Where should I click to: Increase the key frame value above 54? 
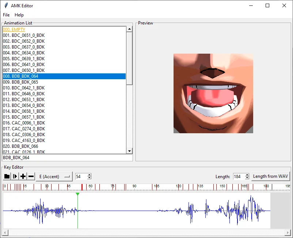pos(89,175)
